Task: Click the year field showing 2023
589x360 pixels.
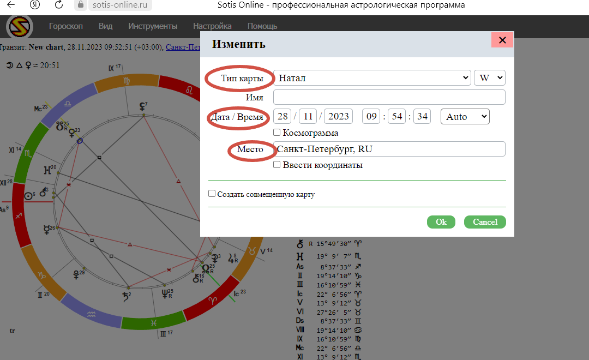Action: 339,117
